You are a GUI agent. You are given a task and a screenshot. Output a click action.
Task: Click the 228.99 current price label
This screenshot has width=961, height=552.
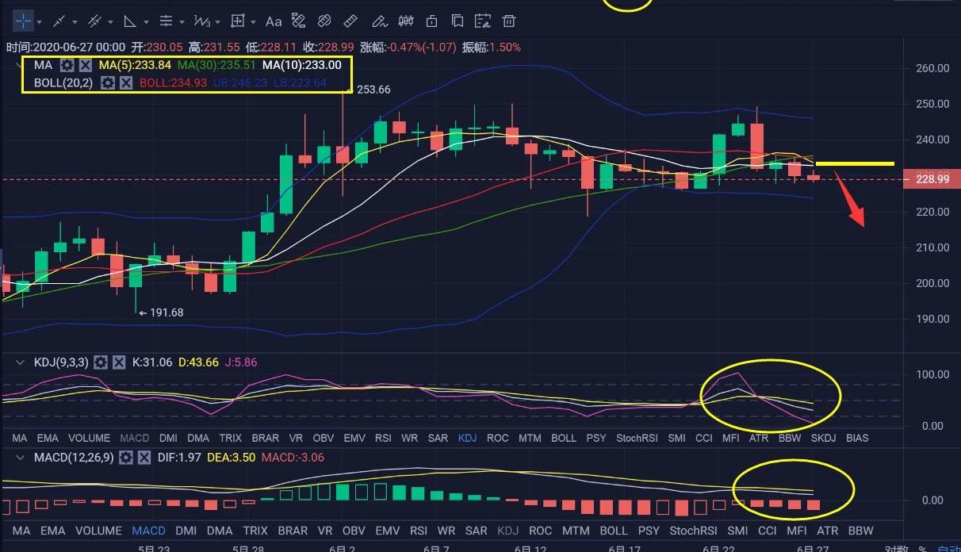tap(932, 179)
